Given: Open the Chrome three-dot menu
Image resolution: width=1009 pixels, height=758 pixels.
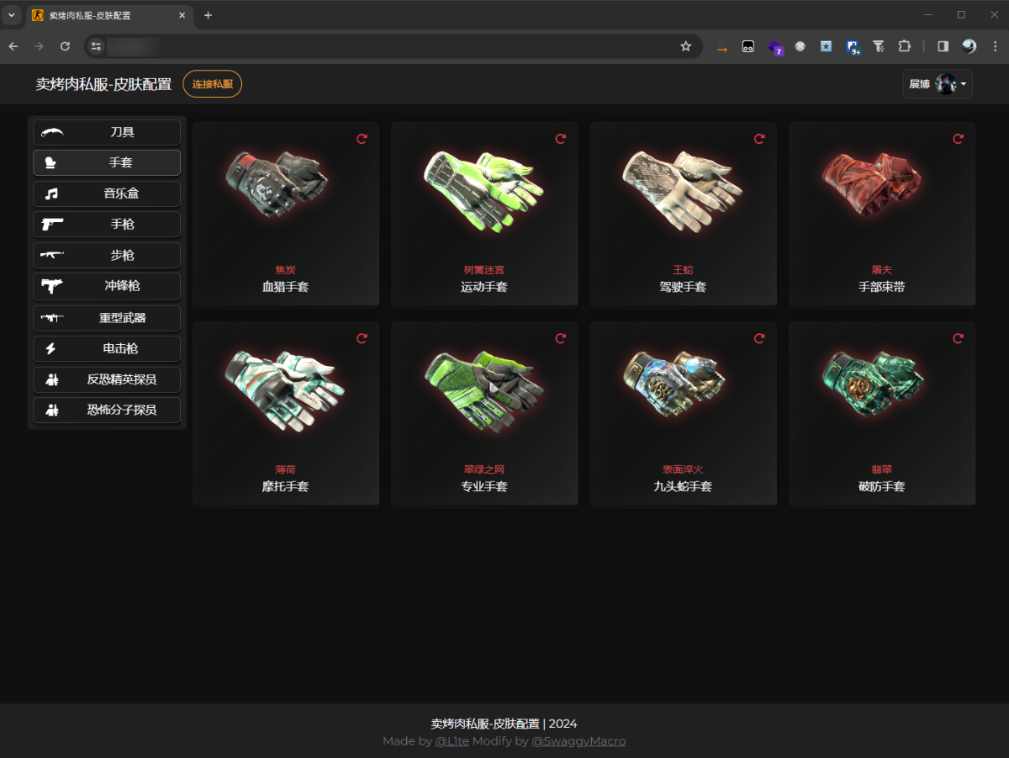Looking at the screenshot, I should coord(996,46).
